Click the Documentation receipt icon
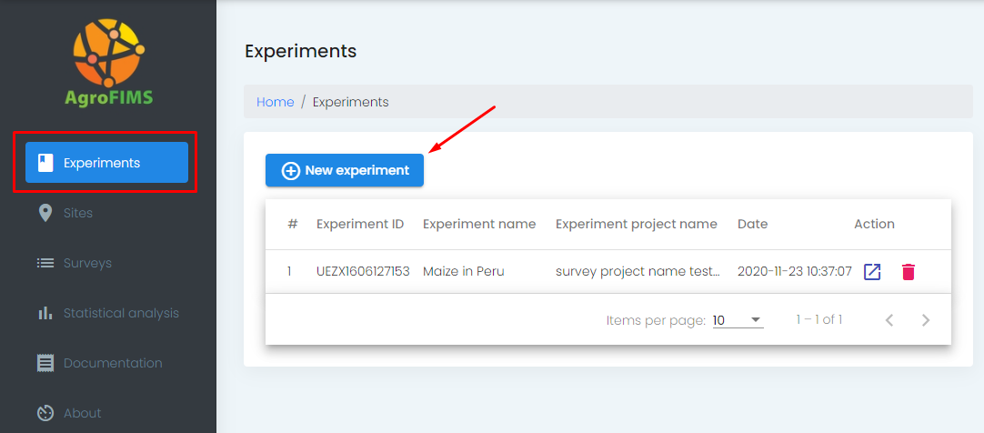Screen dimensions: 984x433 click(x=45, y=363)
